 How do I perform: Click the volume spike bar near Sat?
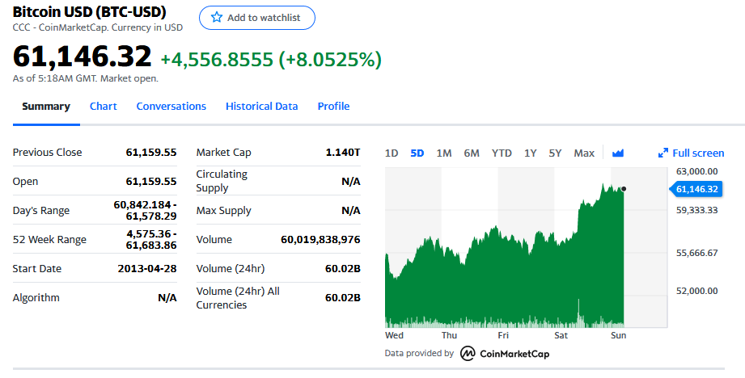578,313
